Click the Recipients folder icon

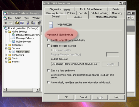point(9,45)
